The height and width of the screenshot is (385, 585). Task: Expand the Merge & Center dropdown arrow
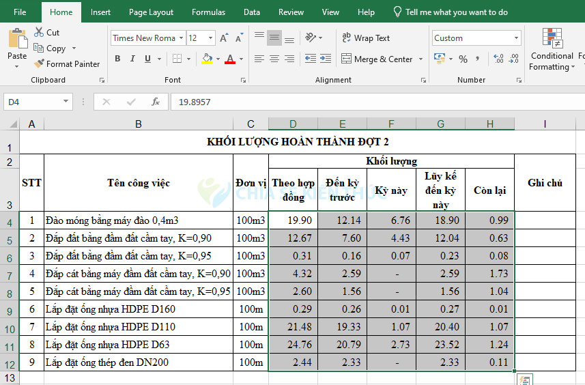421,59
